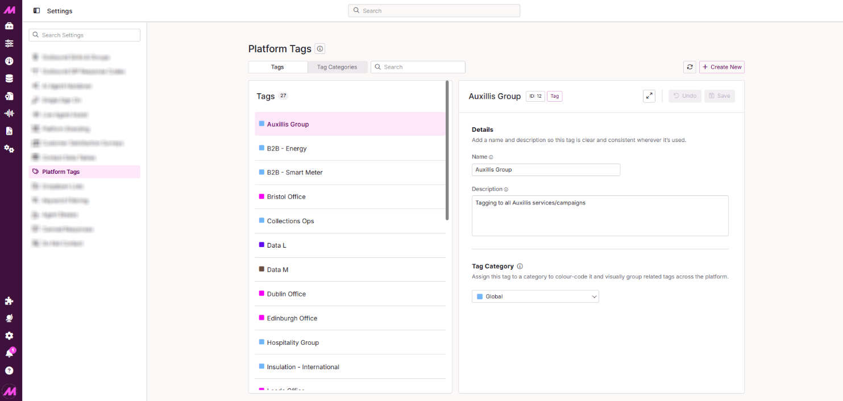Viewport: 843px width, 401px height.
Task: Open the database stack icon in left rail
Action: (9, 78)
